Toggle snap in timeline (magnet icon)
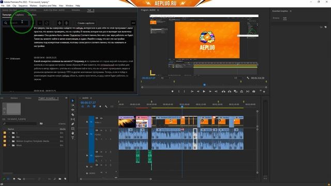Image resolution: width=331 pixels, height=186 pixels. pos(88,106)
